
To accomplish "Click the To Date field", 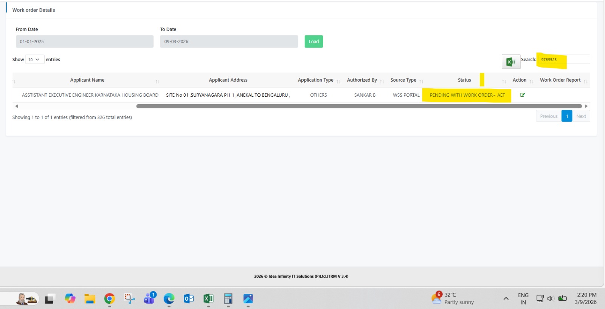I will click(229, 42).
